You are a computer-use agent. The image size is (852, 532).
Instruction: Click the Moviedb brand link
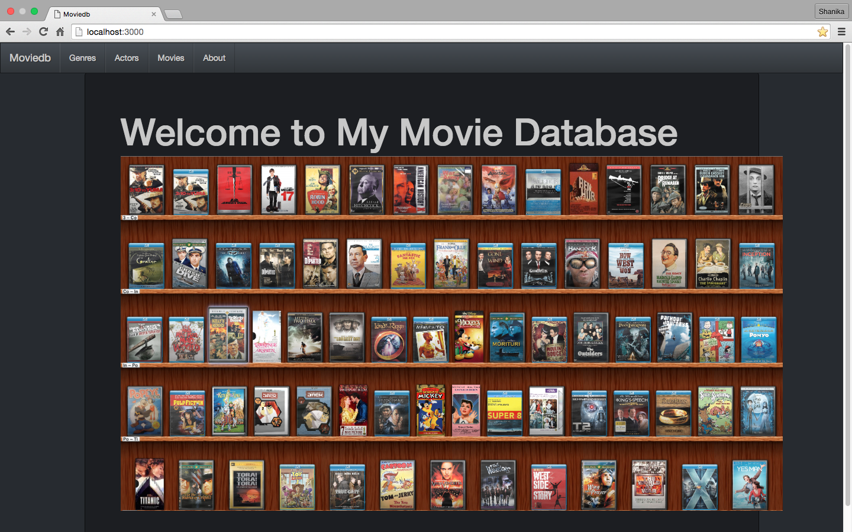click(30, 58)
